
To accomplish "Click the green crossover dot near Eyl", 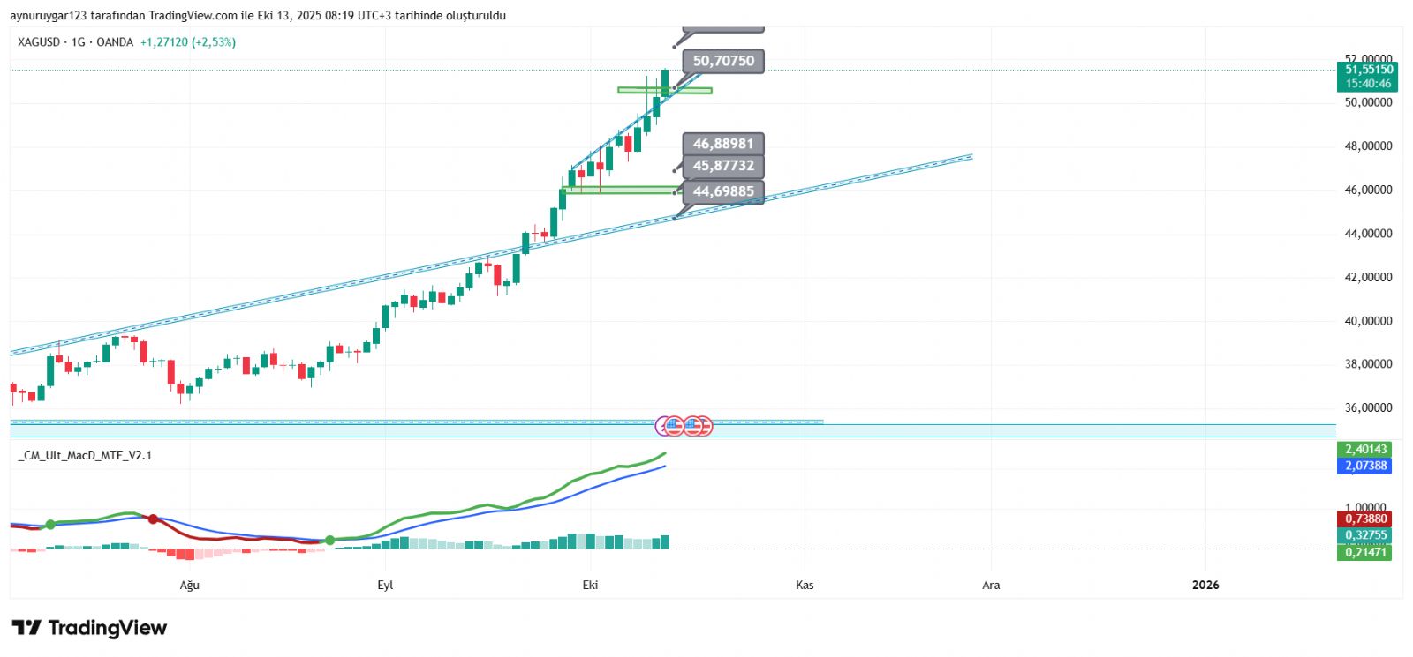I will coord(329,540).
